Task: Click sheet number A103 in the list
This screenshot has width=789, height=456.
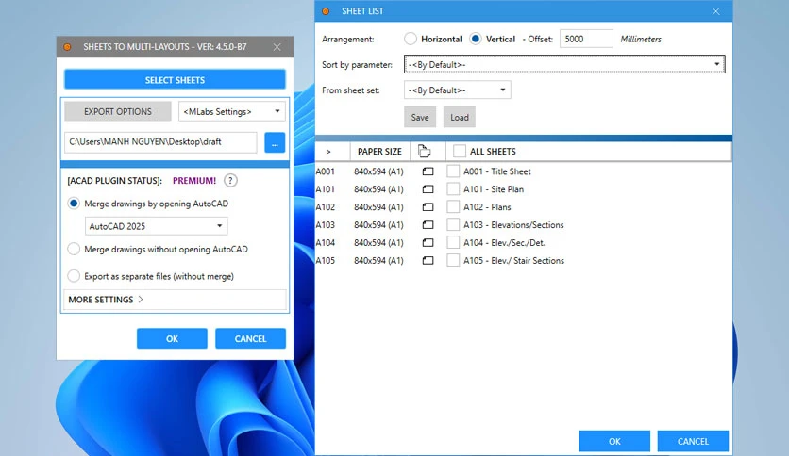Action: (325, 225)
